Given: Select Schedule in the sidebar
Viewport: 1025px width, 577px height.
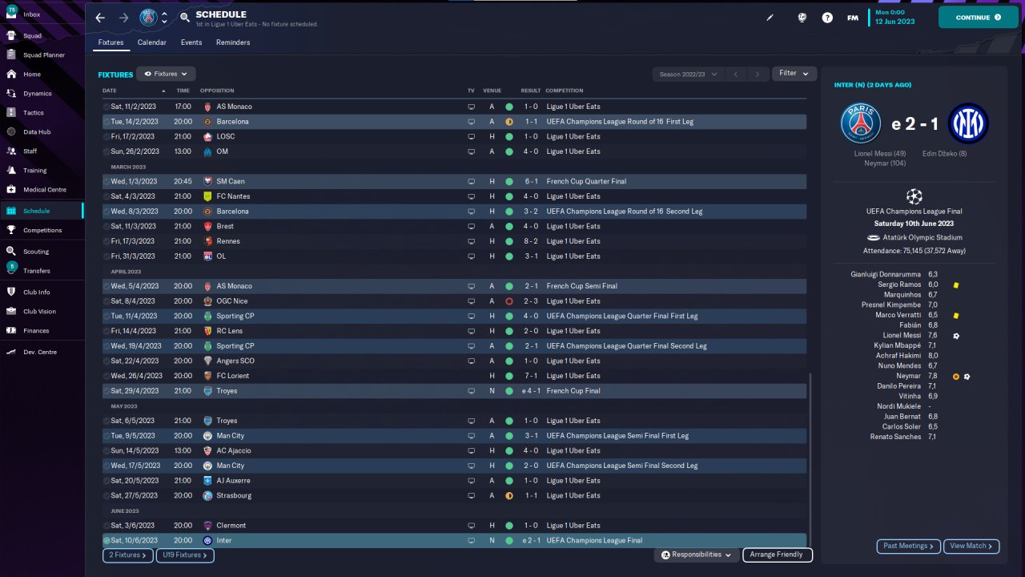Looking at the screenshot, I should coord(42,211).
